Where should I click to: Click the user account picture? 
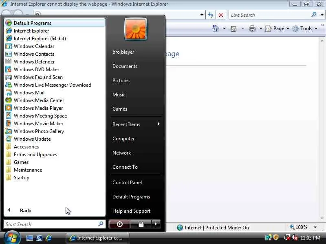pyautogui.click(x=136, y=29)
